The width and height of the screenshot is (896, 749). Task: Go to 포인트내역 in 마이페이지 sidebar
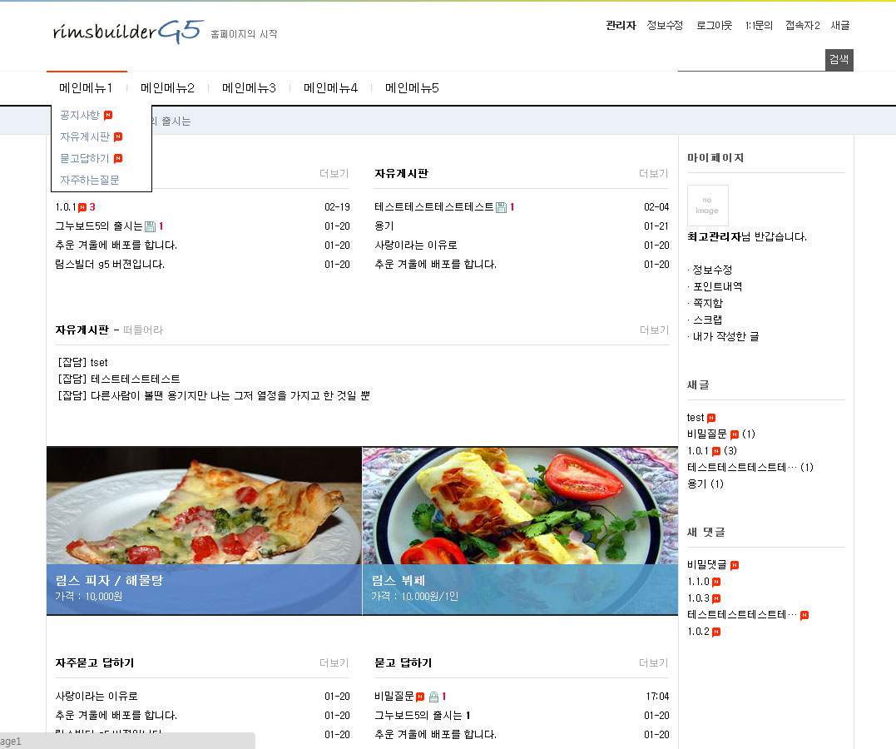point(717,286)
